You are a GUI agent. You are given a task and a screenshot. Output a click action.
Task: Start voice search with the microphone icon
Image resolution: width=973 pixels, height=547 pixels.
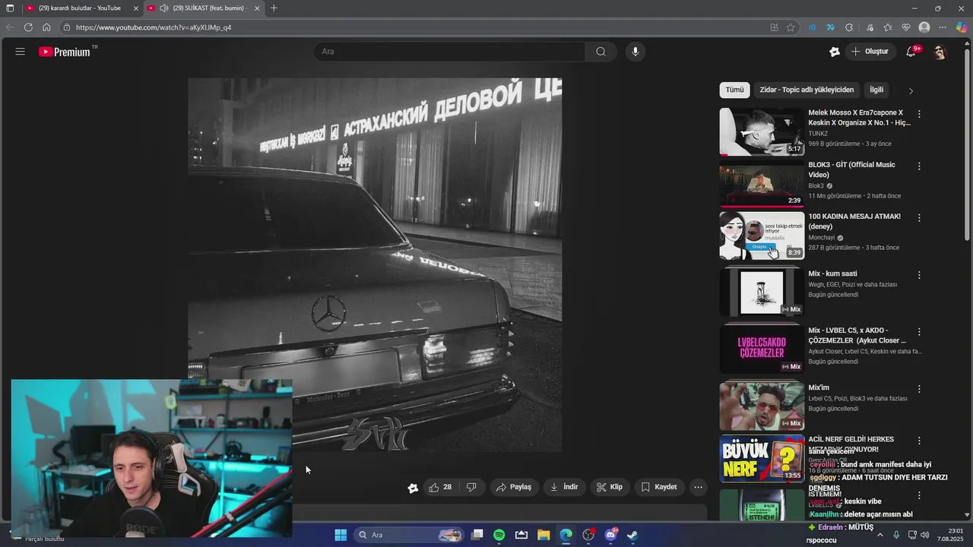click(x=635, y=52)
